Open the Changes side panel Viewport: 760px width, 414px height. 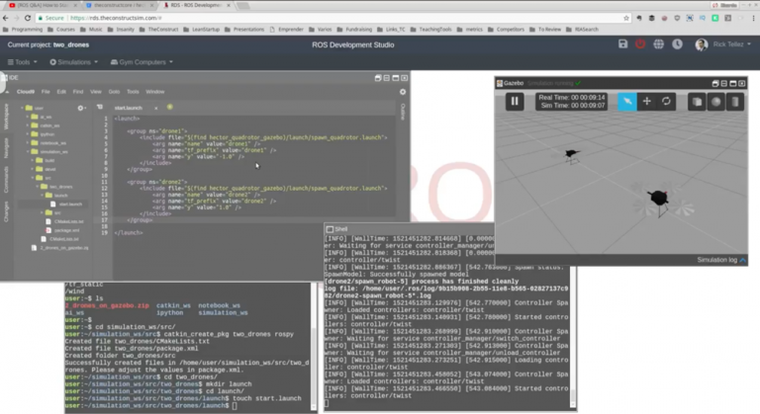click(x=6, y=211)
